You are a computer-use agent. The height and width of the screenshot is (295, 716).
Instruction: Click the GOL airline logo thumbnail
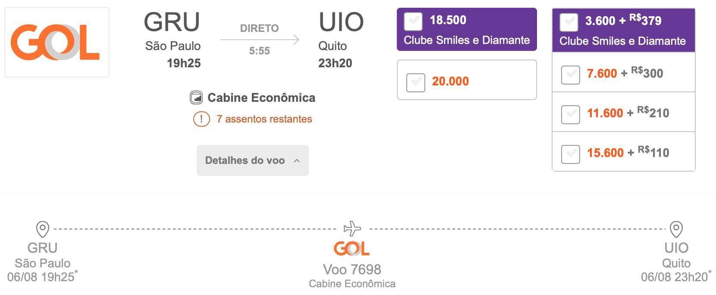tap(57, 42)
